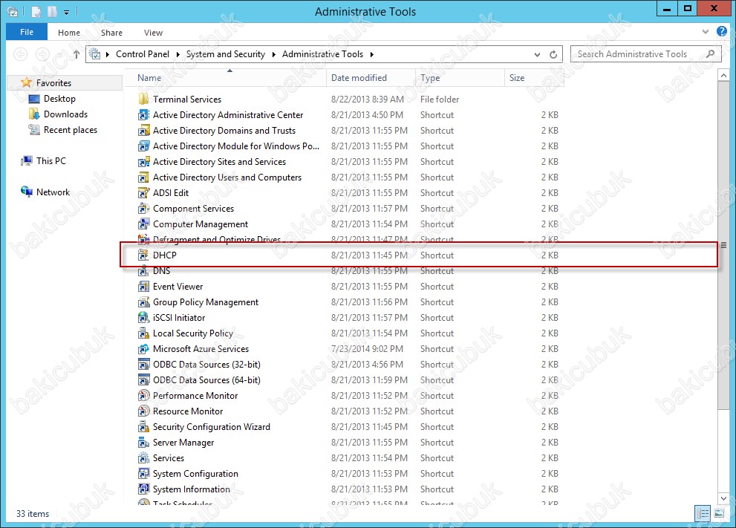Open Recent places in the navigation pane
Screen dimensions: 736x528
(x=71, y=130)
